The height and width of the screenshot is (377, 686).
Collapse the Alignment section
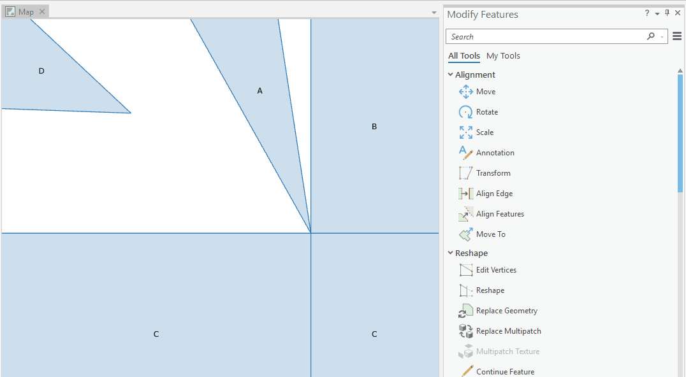click(451, 75)
